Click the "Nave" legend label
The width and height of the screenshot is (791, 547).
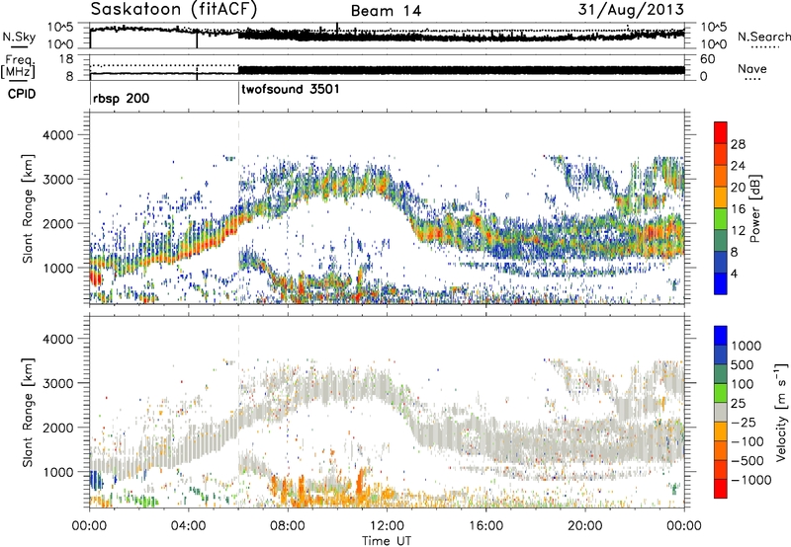tap(752, 68)
